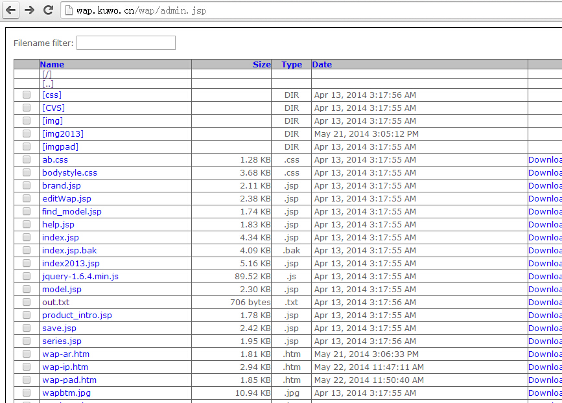Tick the checkbox for wapbtm.jpg

[x=27, y=393]
